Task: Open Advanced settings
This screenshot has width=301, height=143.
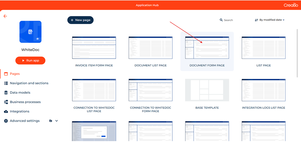Action: coord(25,121)
